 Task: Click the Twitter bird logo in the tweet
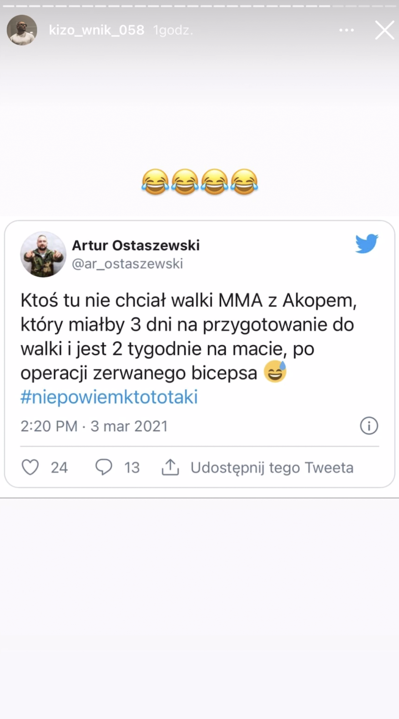coord(367,243)
